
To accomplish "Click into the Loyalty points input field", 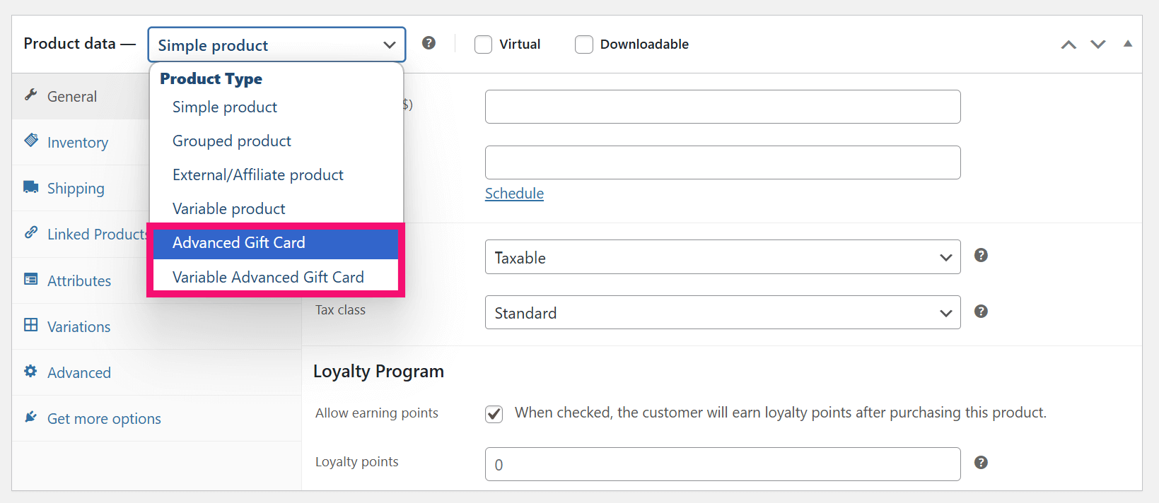I will pos(722,464).
